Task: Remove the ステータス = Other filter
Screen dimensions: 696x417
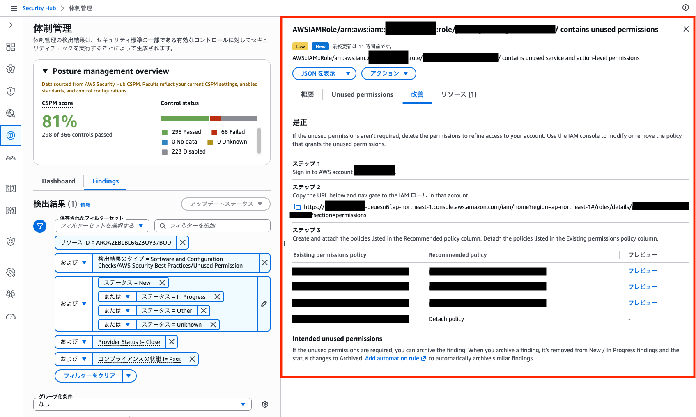Action: [x=204, y=311]
